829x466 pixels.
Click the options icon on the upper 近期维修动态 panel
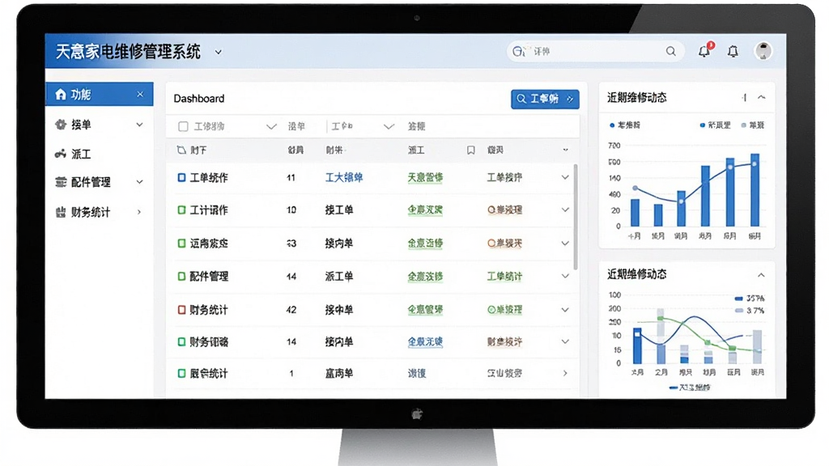(x=745, y=97)
